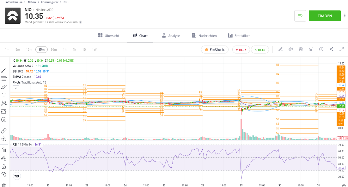Open the watchlist add icon button
Screen dimensions: 348x187
tap(300, 16)
